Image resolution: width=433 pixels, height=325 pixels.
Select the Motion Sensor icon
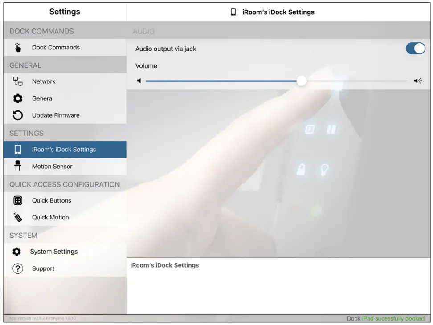click(17, 167)
